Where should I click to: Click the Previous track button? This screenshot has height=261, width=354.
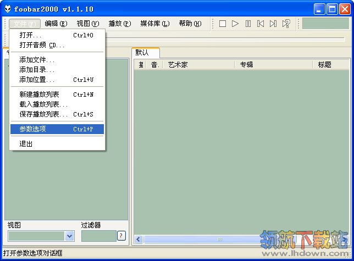261,24
